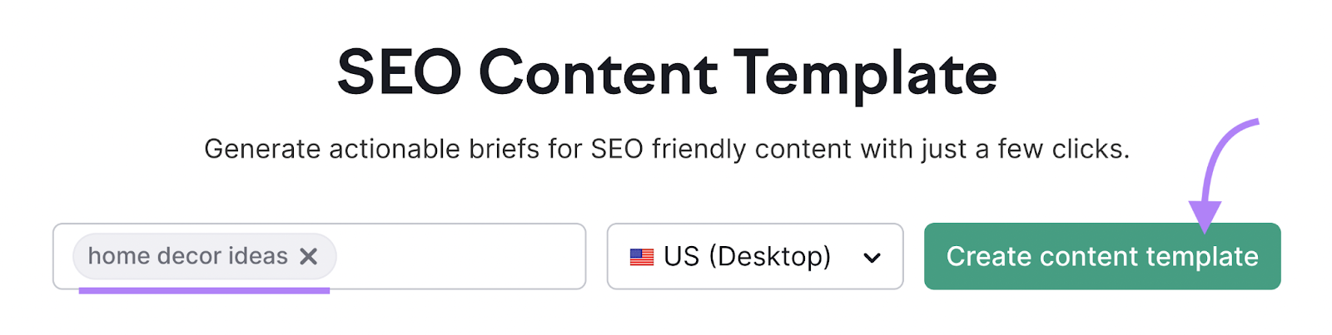1332x335 pixels.
Task: Delete the entered keyword using its cross icon
Action: (x=308, y=256)
